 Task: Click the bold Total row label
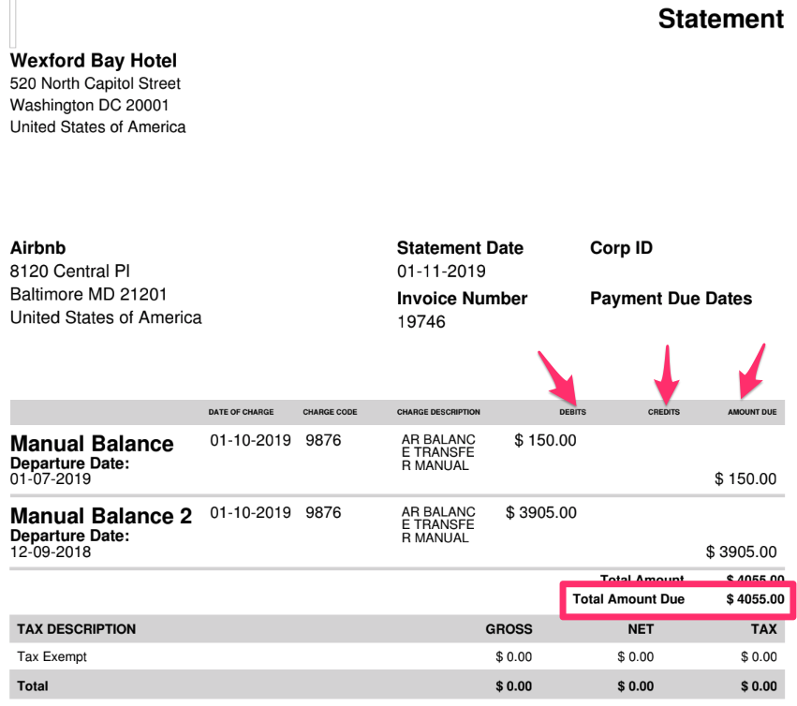(x=33, y=686)
